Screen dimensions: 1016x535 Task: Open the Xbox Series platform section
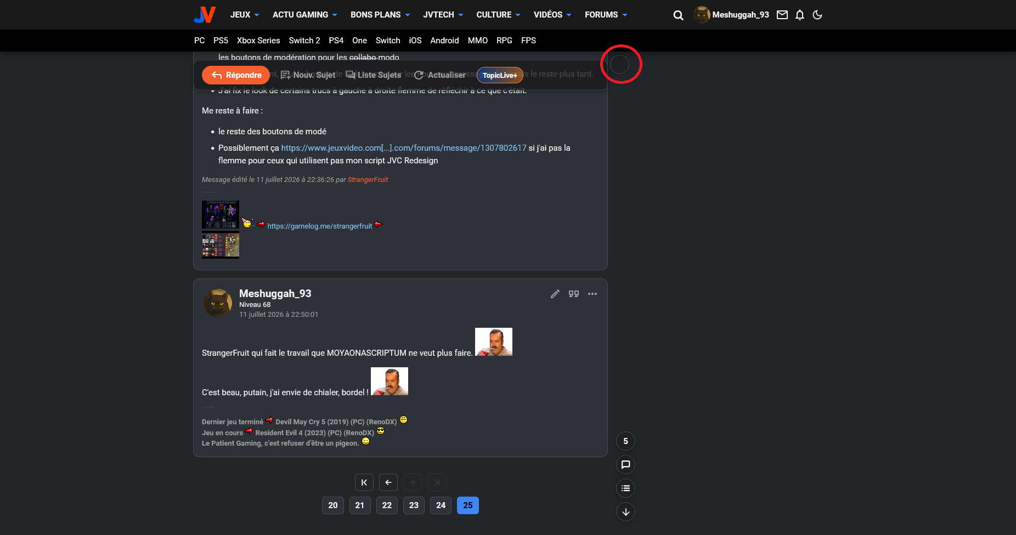tap(258, 41)
